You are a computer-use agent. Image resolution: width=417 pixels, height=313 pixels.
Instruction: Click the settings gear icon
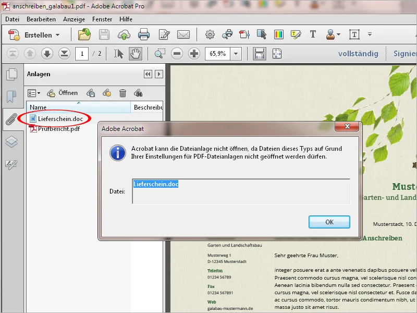(210, 34)
